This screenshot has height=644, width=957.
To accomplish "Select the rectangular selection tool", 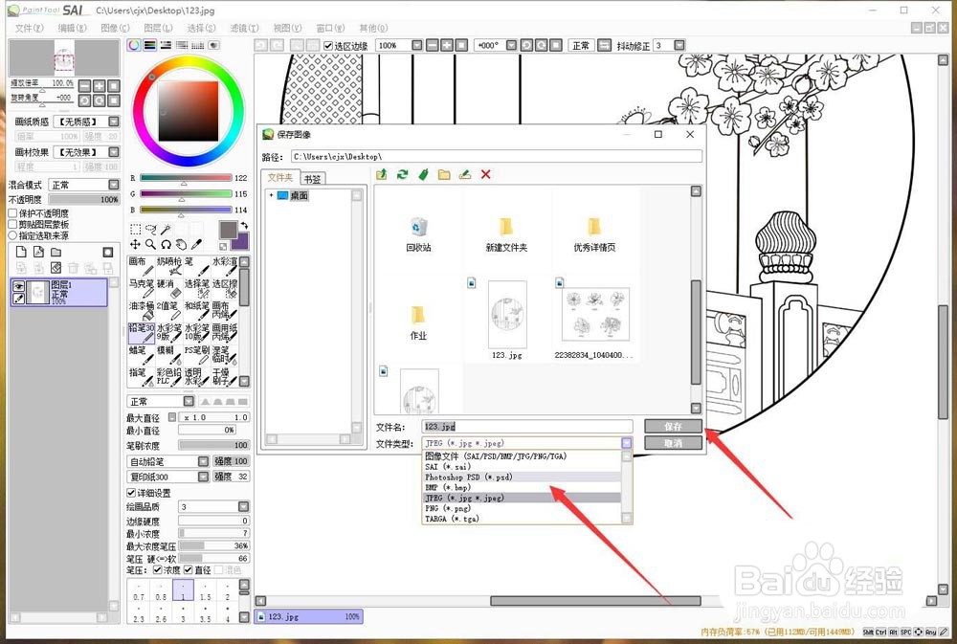I will (x=136, y=229).
